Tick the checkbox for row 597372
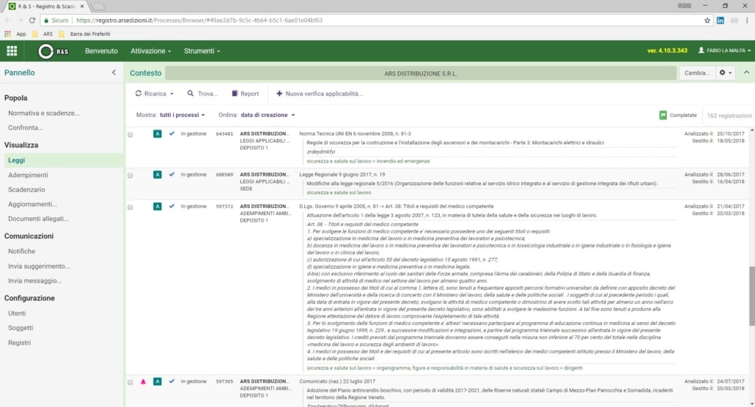The width and height of the screenshot is (755, 407). [130, 207]
